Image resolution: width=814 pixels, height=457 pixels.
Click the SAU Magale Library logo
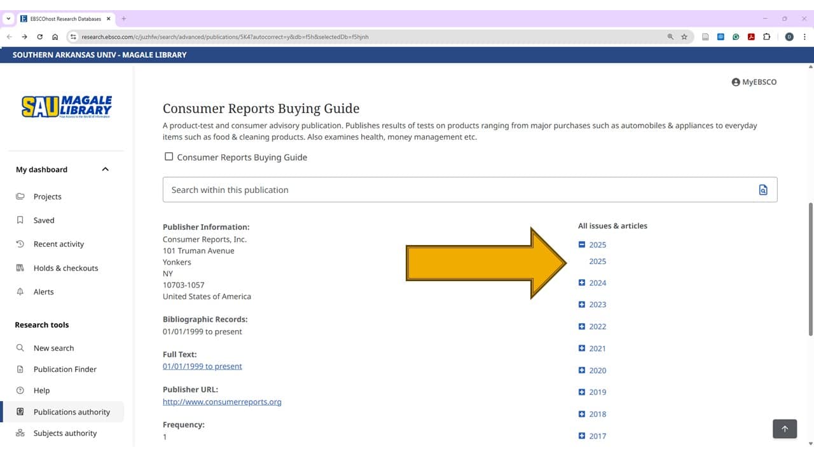(x=67, y=107)
